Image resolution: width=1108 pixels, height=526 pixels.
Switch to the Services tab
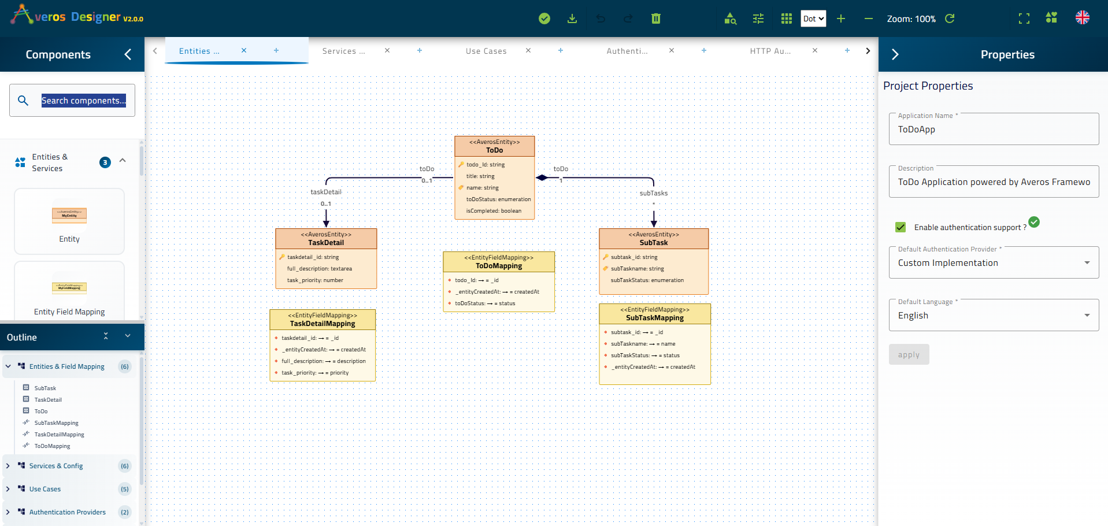click(343, 51)
